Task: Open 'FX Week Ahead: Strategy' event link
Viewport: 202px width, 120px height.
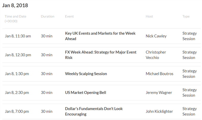Action: pos(101,55)
